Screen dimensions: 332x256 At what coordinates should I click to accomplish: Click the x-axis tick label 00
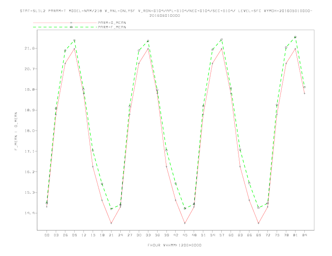point(47,235)
